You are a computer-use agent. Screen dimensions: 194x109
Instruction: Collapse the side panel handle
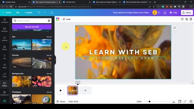(55, 60)
